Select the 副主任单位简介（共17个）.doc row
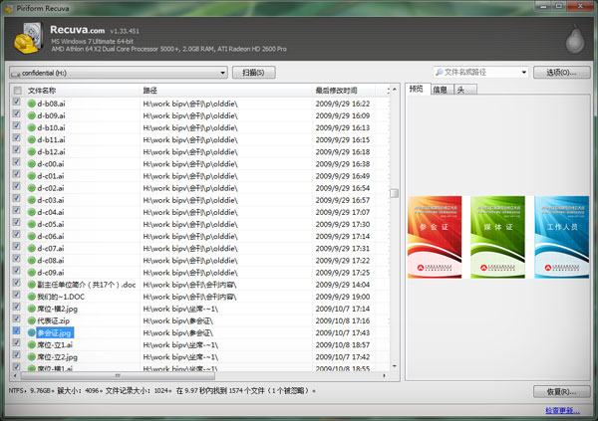This screenshot has height=421, width=598. 200,285
